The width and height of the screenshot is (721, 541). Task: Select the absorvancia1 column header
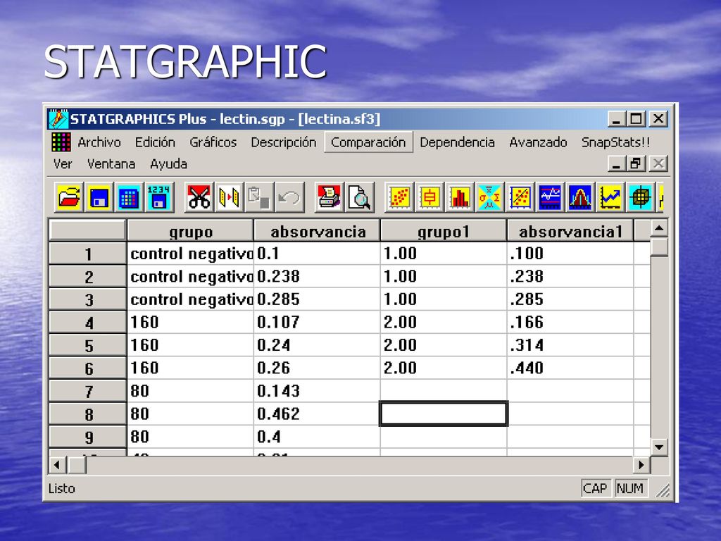[570, 230]
